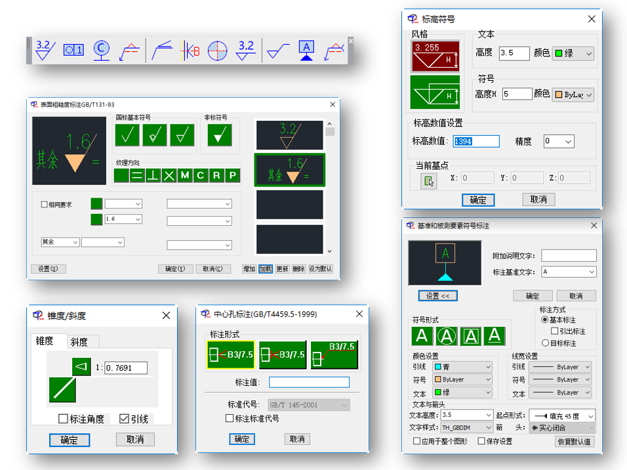Click the pick base point icon button
This screenshot has height=470, width=627.
pyautogui.click(x=428, y=181)
